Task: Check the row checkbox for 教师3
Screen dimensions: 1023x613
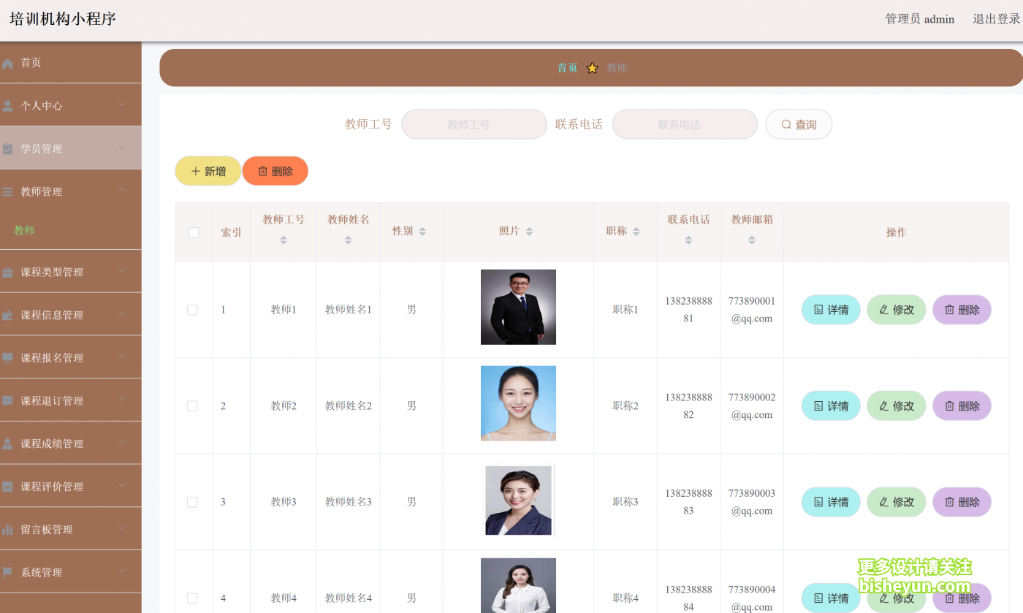Action: pyautogui.click(x=193, y=503)
